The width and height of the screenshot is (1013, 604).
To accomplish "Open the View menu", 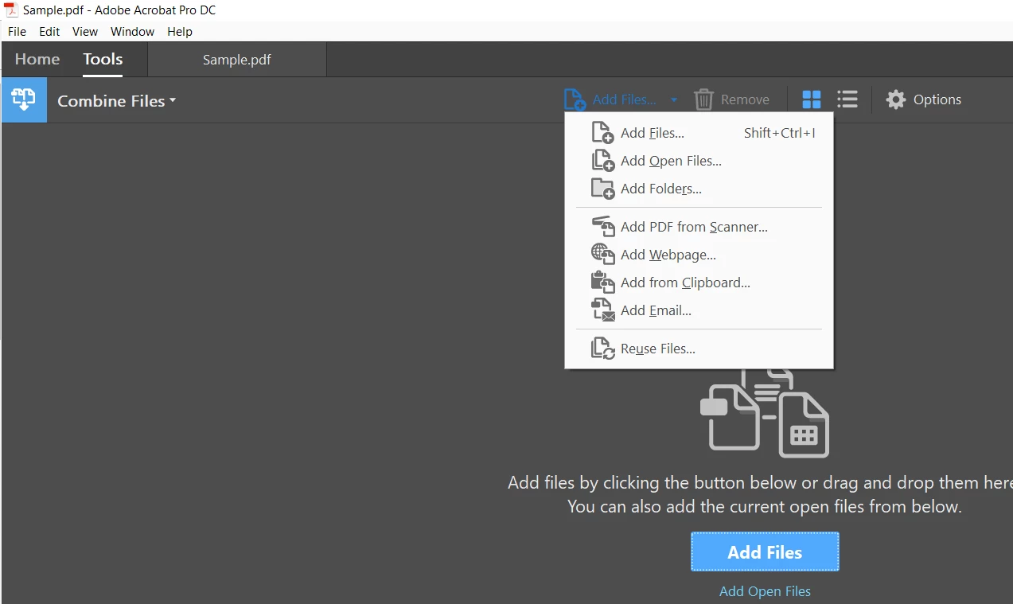I will (85, 32).
